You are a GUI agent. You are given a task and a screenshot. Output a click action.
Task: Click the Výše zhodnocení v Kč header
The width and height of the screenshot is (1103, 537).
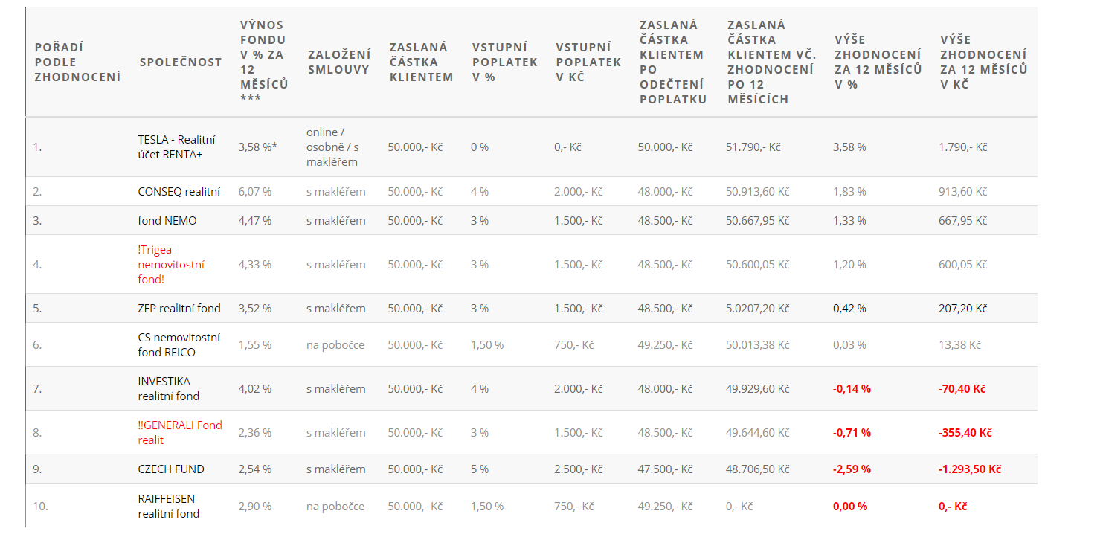[x=983, y=62]
